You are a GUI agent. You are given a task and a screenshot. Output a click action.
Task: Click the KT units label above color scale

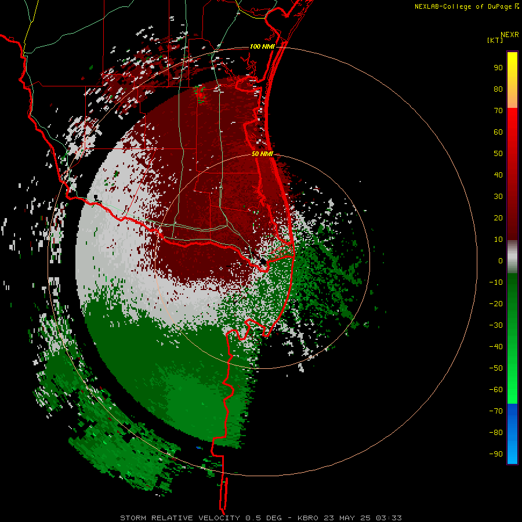495,40
